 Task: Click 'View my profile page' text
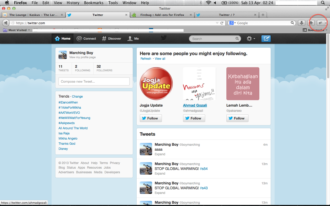tap(82, 57)
